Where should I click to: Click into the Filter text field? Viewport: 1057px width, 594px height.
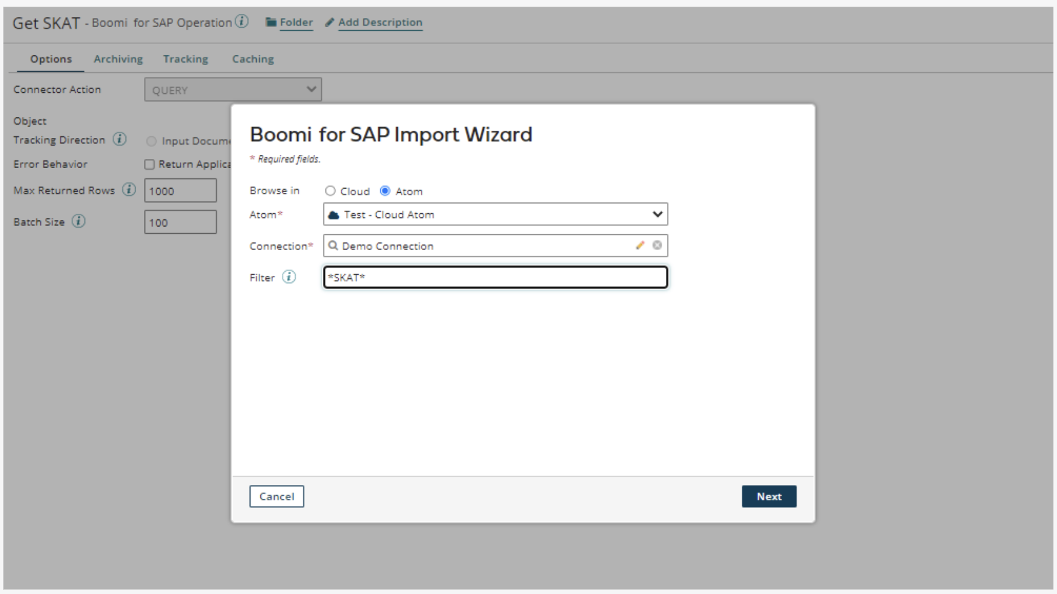tap(495, 277)
